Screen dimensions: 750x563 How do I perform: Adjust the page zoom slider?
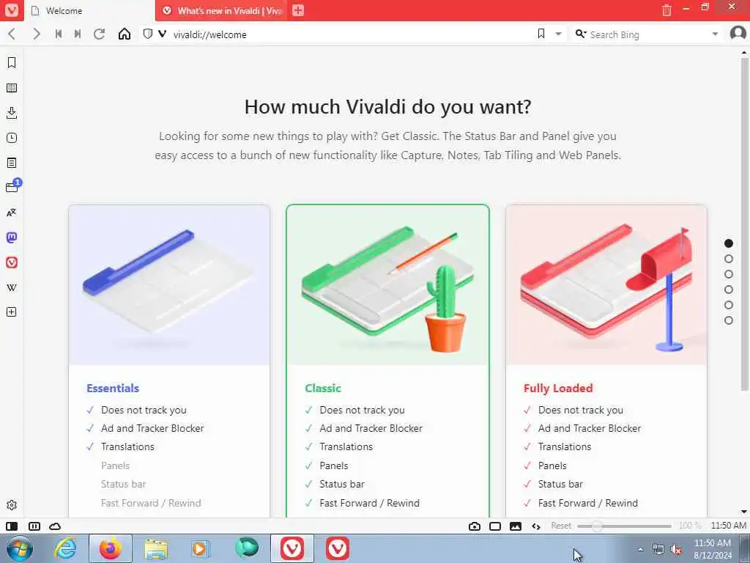(x=624, y=526)
